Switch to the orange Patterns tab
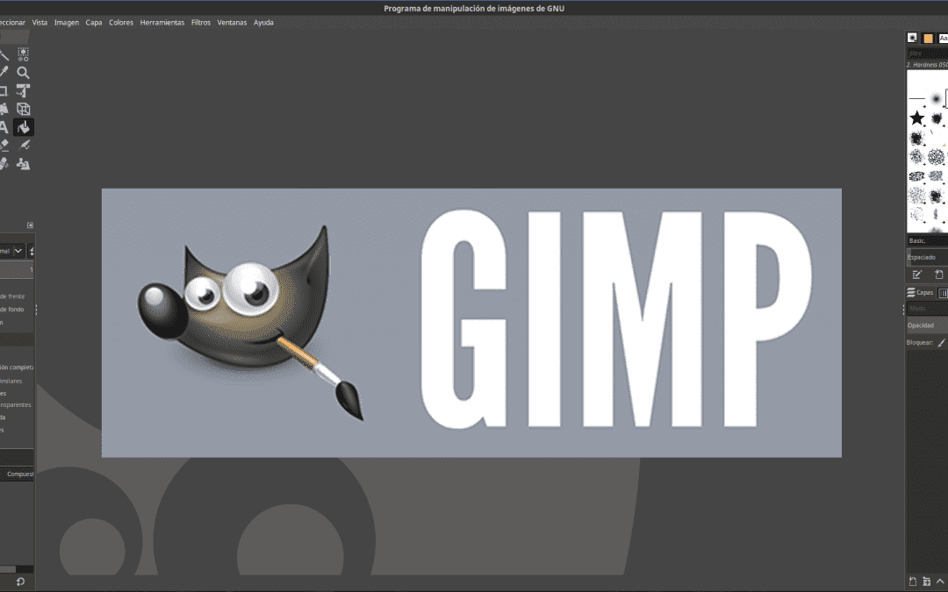 tap(928, 39)
